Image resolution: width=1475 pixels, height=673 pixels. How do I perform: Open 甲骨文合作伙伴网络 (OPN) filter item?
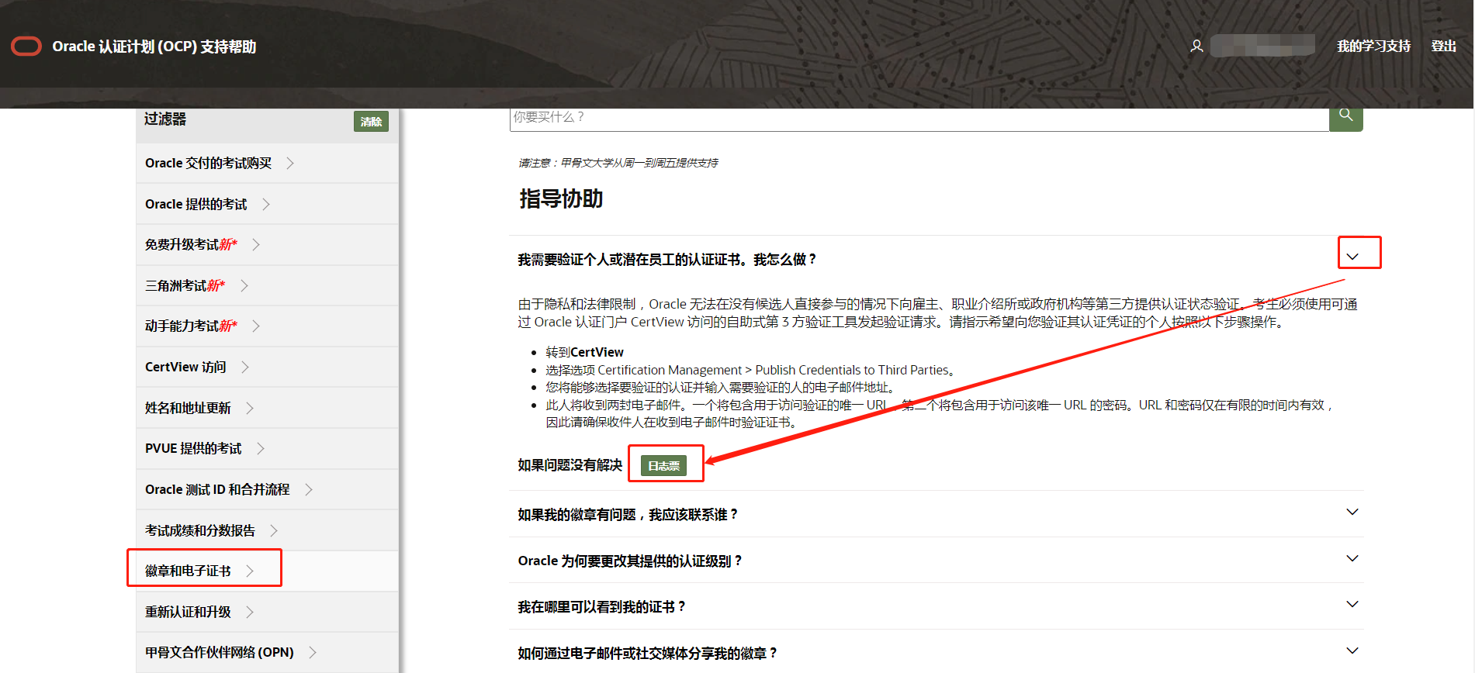pyautogui.click(x=267, y=652)
